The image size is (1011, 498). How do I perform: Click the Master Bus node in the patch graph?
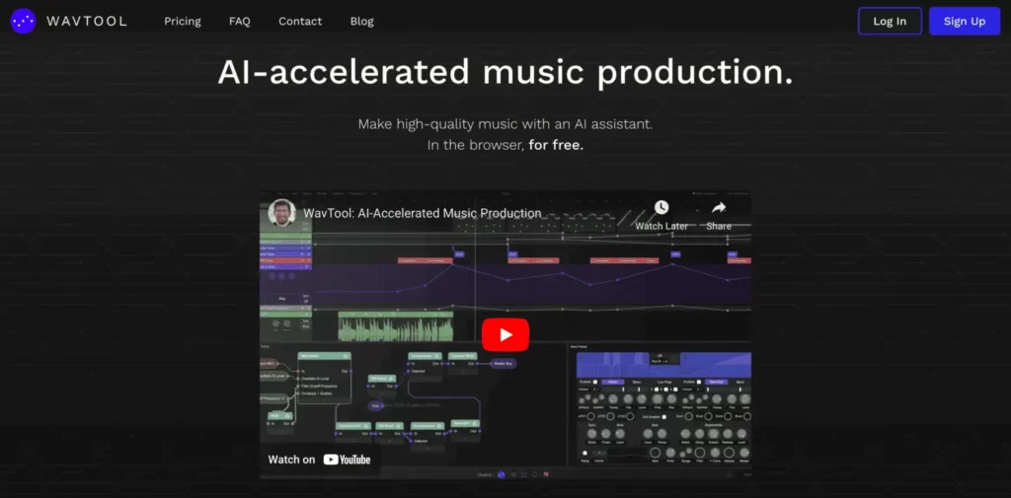coord(503,364)
